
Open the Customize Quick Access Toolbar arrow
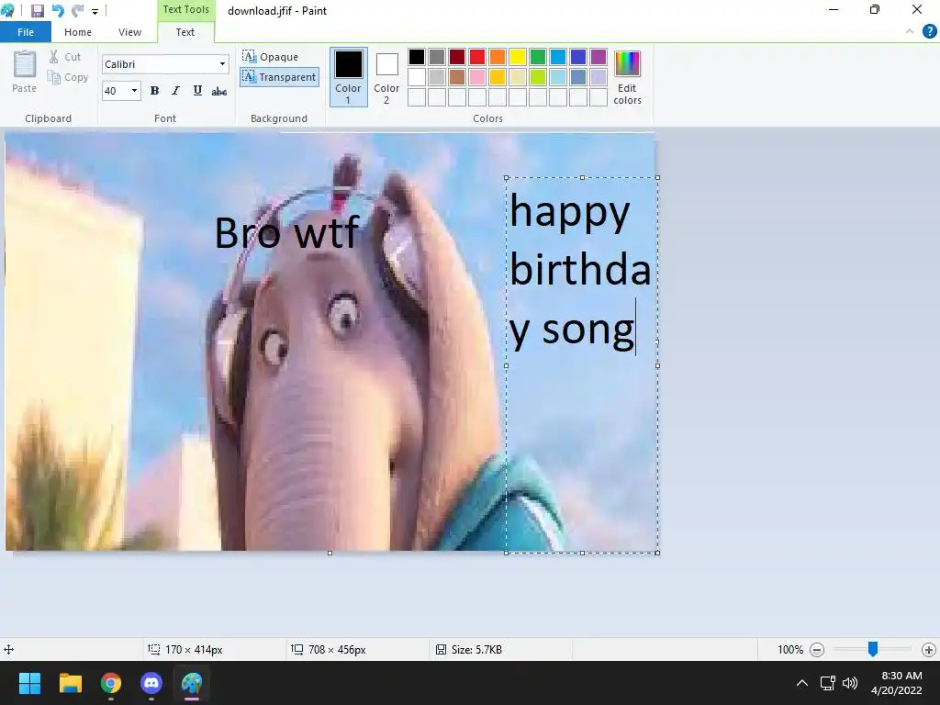[x=95, y=11]
